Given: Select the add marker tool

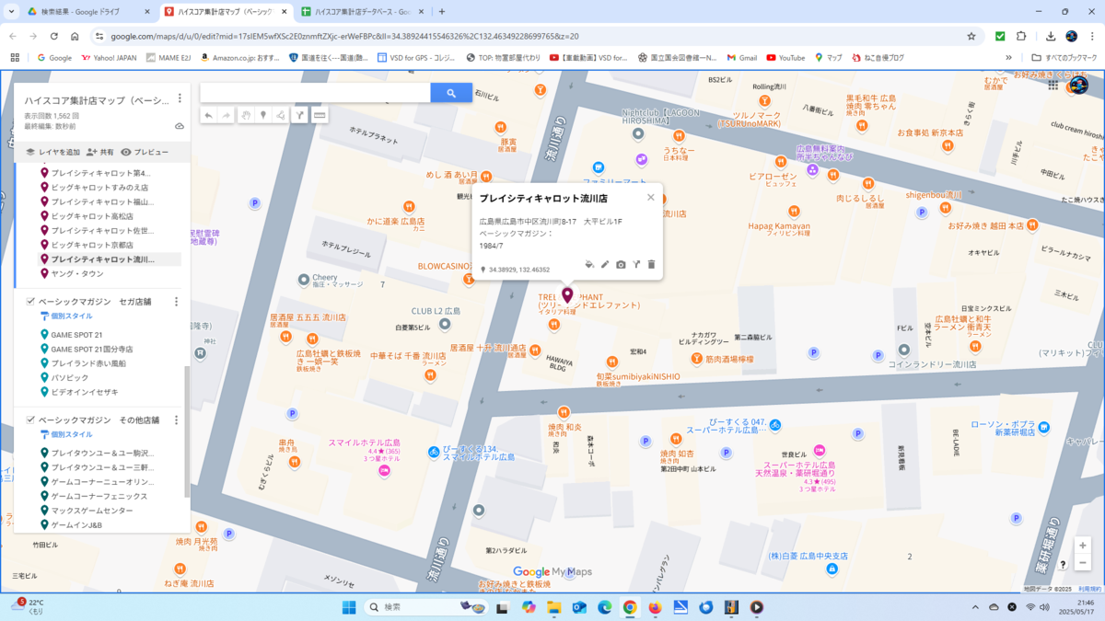Looking at the screenshot, I should (x=263, y=115).
